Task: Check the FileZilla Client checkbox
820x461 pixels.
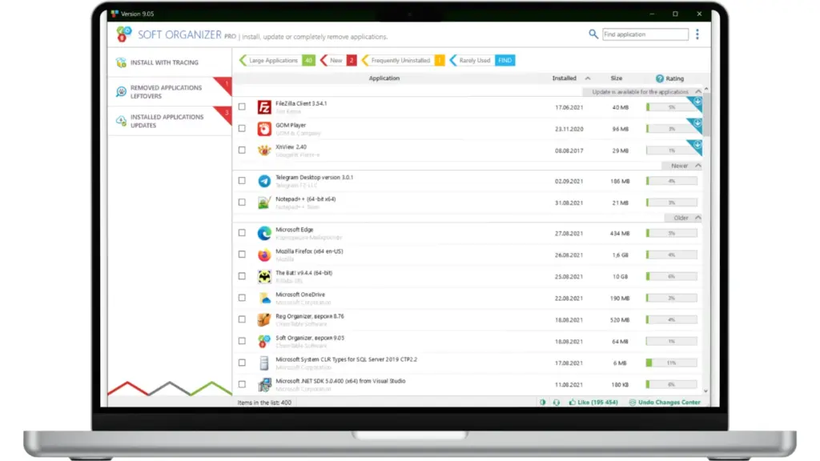Action: point(242,106)
